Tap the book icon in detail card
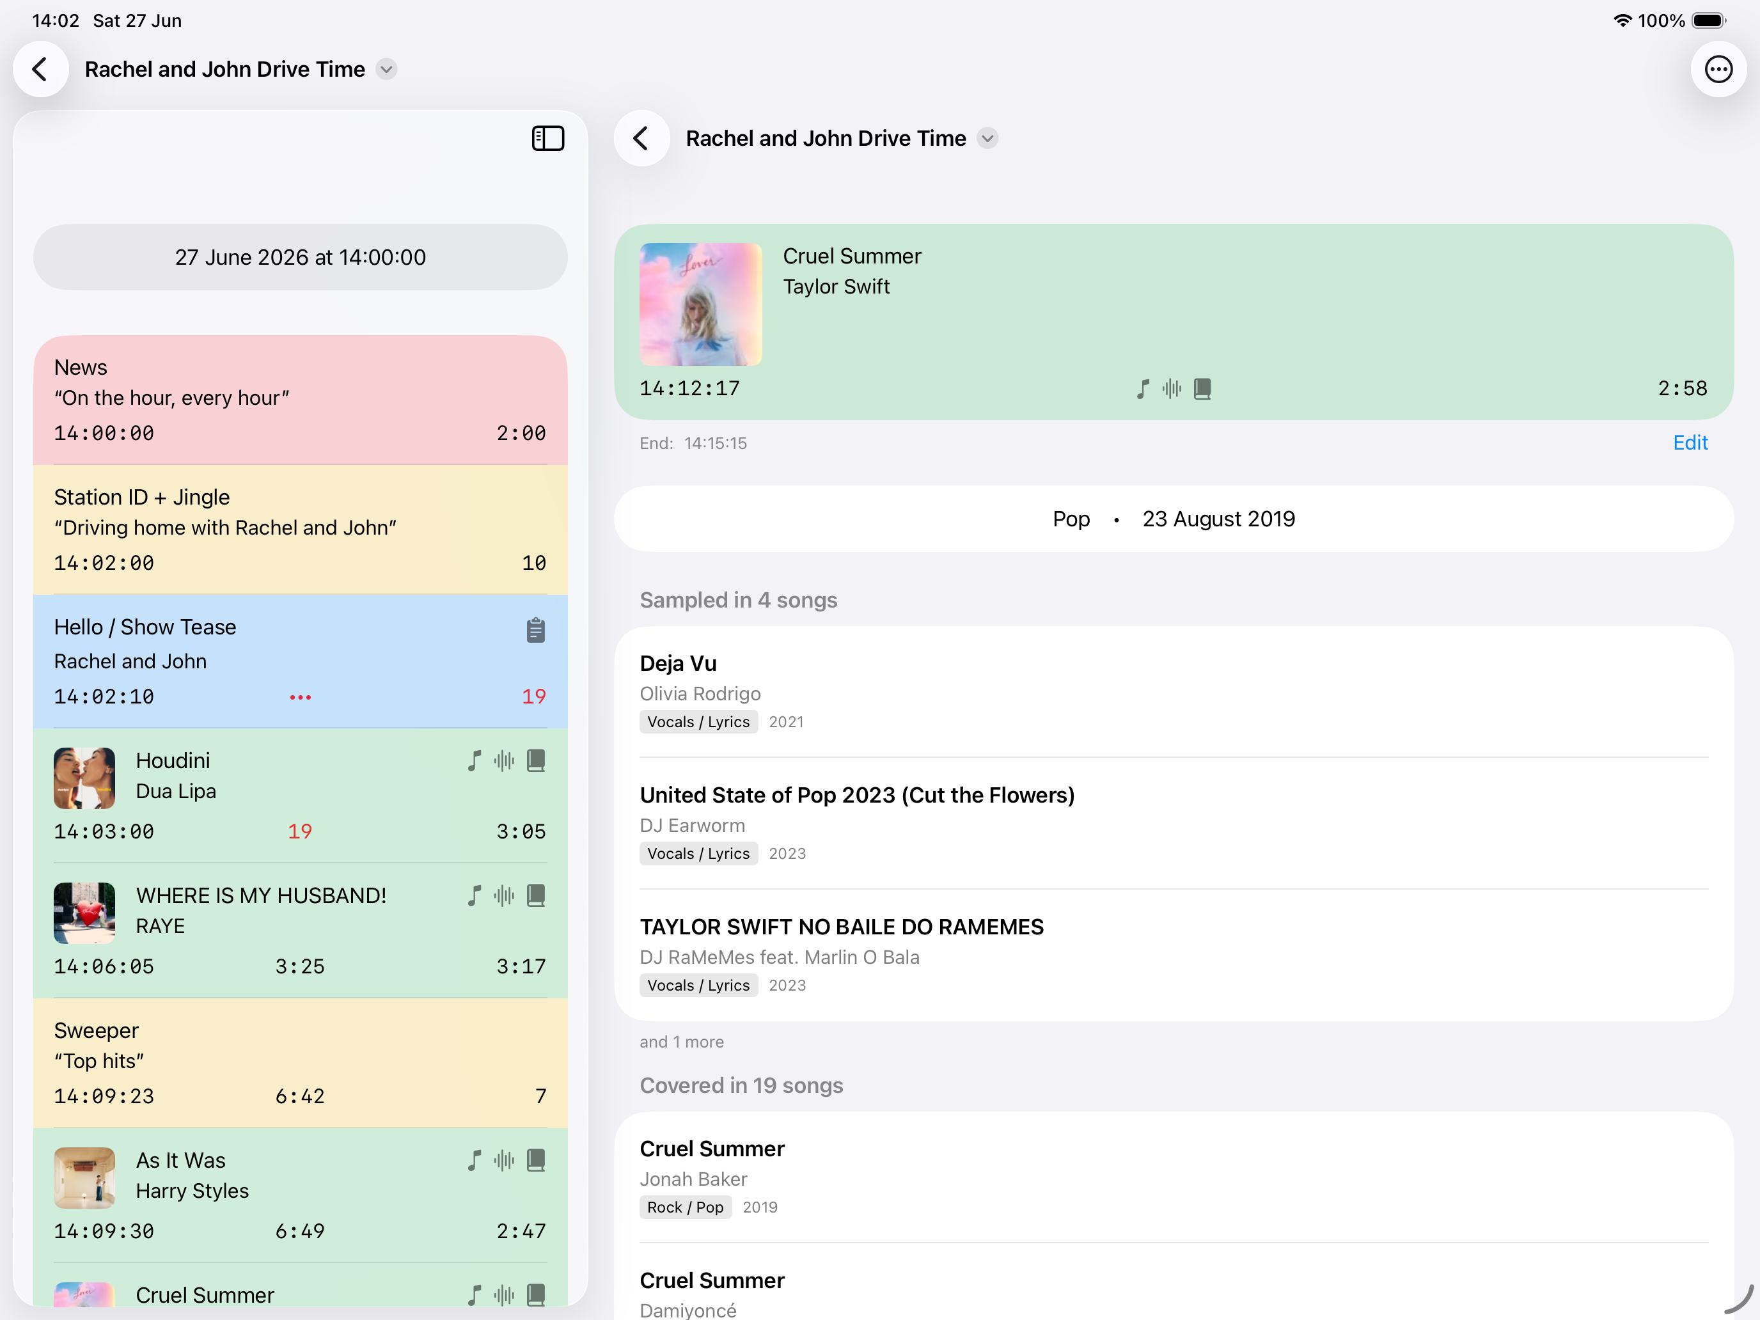Screen dimensions: 1760x1320 (x=1202, y=389)
